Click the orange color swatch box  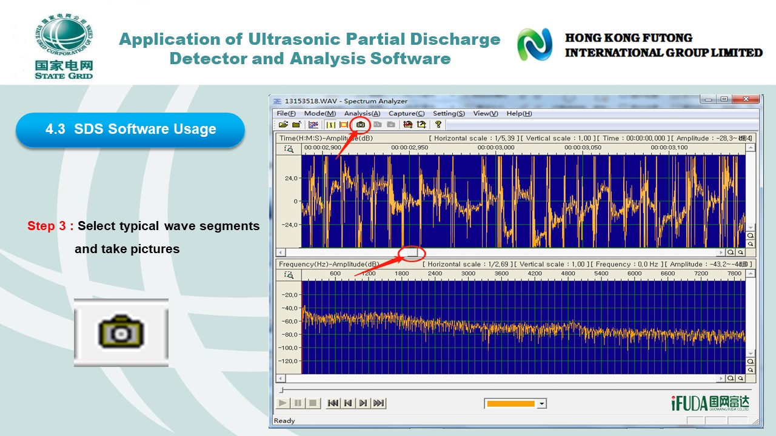(x=511, y=404)
